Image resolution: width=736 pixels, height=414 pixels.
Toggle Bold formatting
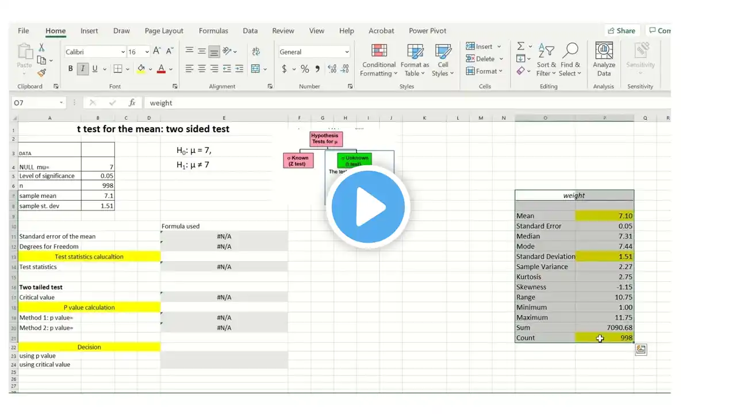(71, 69)
